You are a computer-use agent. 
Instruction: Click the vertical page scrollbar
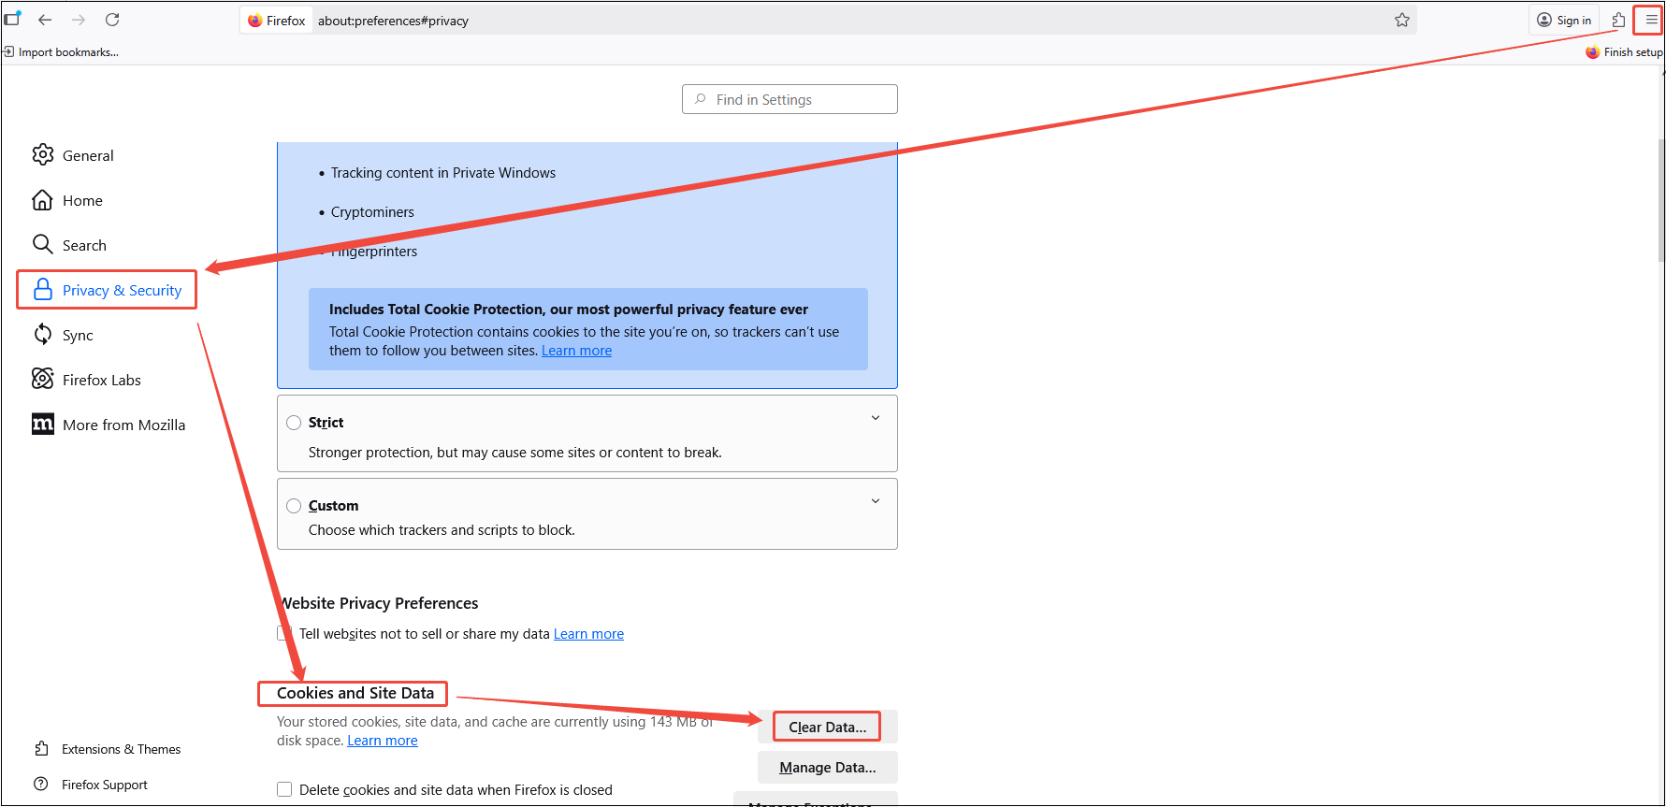pyautogui.click(x=1660, y=201)
